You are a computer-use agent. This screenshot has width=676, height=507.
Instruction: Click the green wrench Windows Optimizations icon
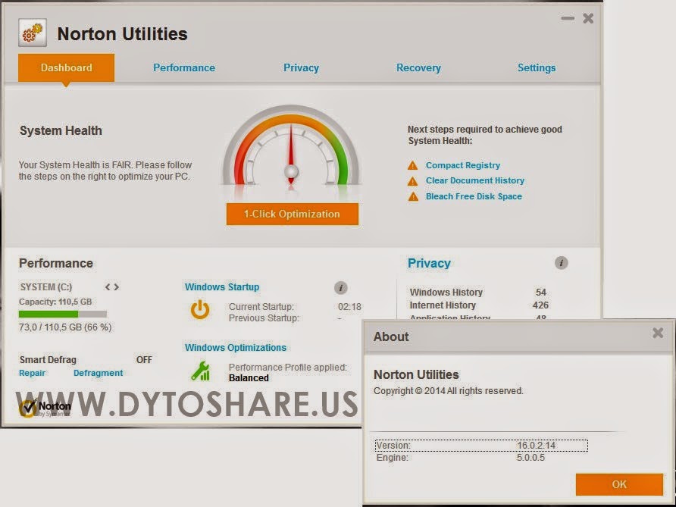point(200,371)
